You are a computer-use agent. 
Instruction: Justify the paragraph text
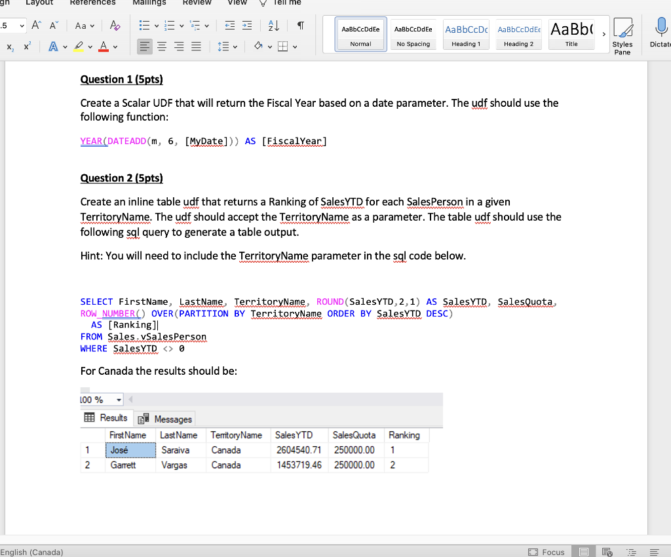(x=196, y=47)
